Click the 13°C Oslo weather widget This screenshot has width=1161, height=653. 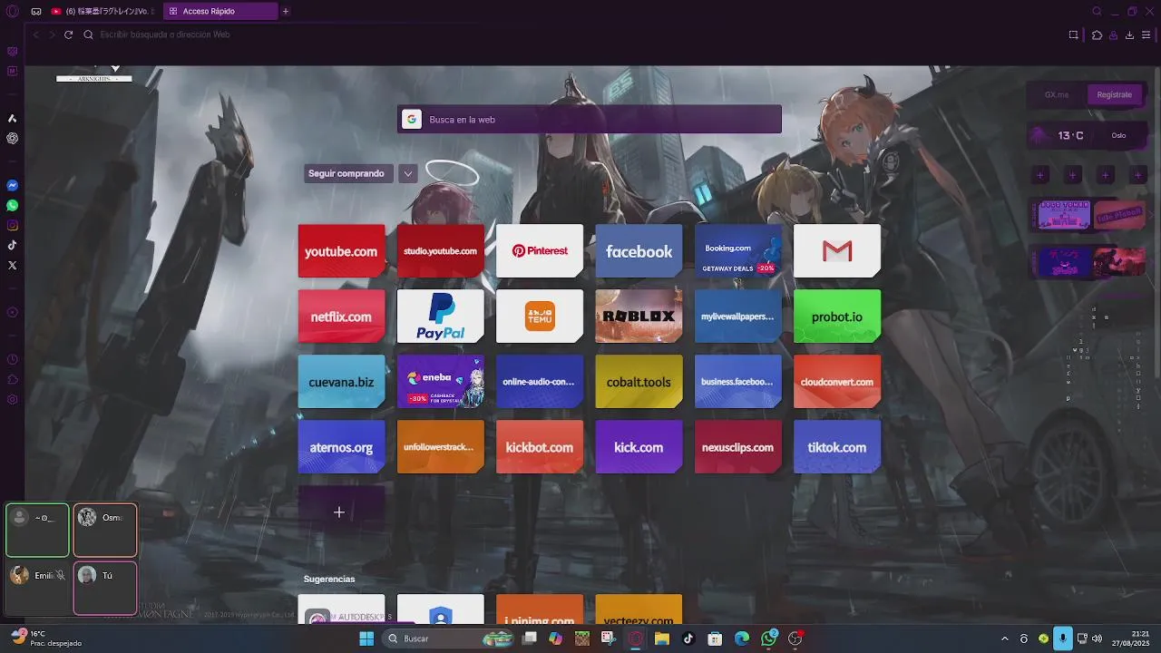(1087, 136)
